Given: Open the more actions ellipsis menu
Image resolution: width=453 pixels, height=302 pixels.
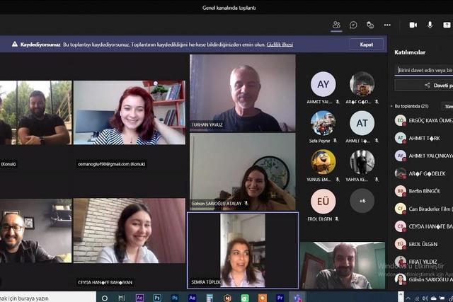Looking at the screenshot, I should 387,25.
